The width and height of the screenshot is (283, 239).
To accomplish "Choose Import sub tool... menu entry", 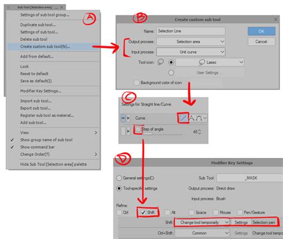I will [53, 101].
